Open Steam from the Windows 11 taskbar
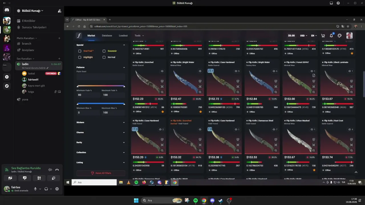 (220, 200)
